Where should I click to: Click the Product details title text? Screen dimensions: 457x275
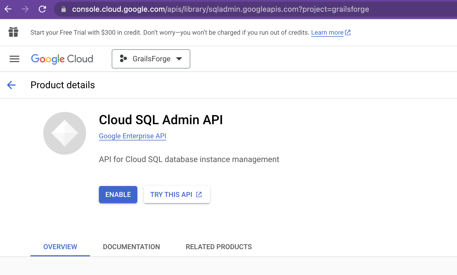tap(63, 85)
